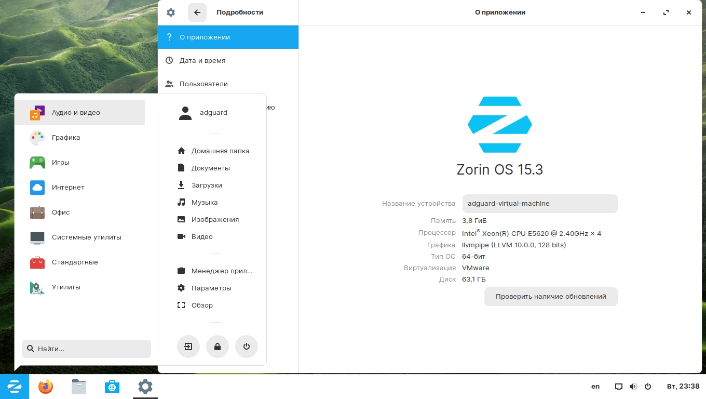The width and height of the screenshot is (706, 399).
Task: Open the Интернет category
Action: coord(79,188)
